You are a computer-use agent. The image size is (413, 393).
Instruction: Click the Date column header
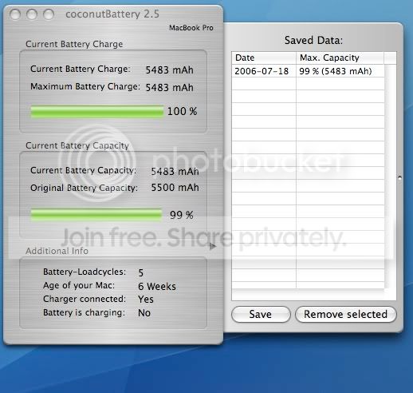point(264,58)
